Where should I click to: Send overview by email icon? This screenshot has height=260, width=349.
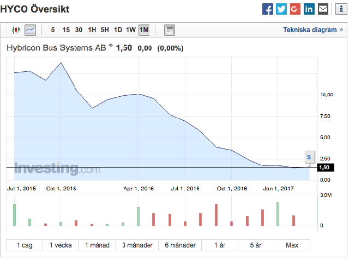point(323,9)
